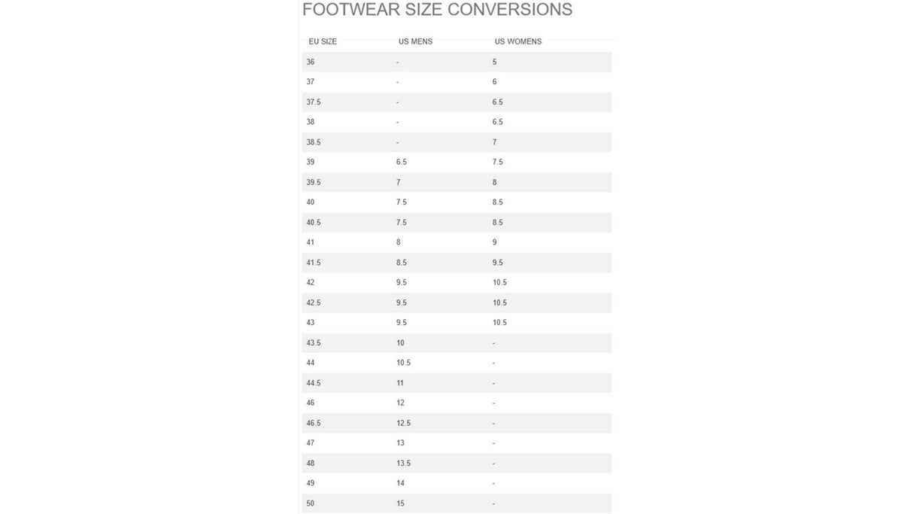Choose the EU size 46.5 cell

(x=314, y=423)
